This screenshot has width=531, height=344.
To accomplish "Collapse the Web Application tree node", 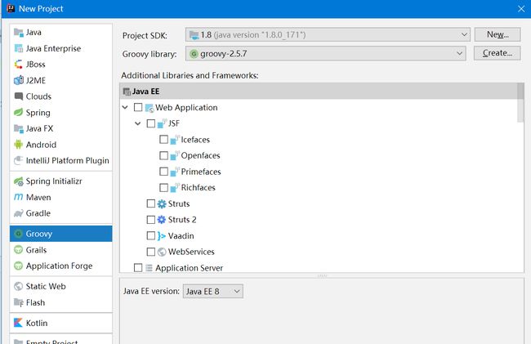I will (x=125, y=107).
